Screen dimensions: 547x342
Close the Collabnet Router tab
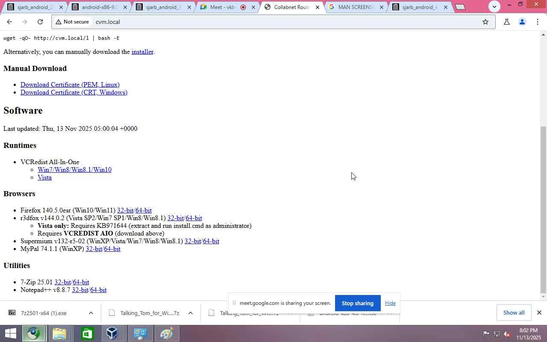[x=318, y=7]
